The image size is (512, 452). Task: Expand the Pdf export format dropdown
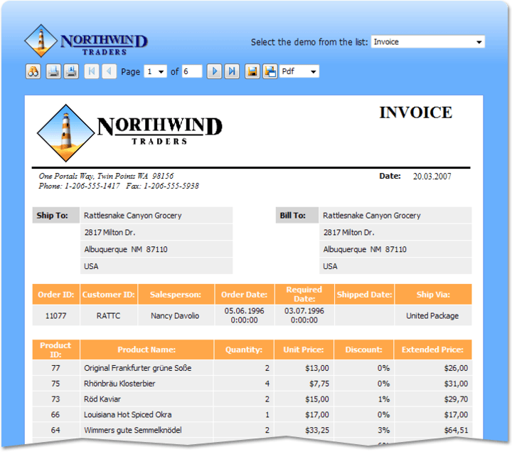pyautogui.click(x=314, y=72)
